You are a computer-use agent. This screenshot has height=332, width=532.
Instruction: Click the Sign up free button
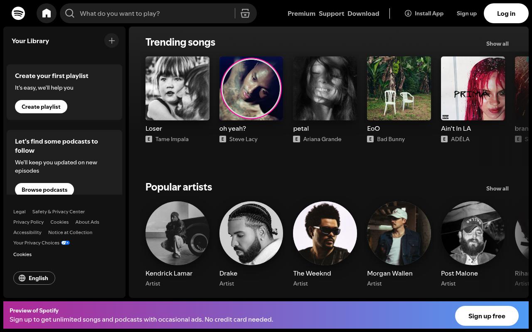pos(487,316)
